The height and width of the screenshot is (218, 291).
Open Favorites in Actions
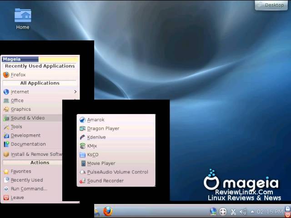pos(32,171)
